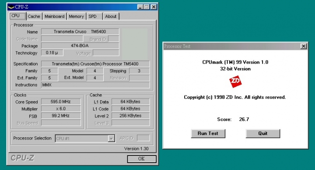Screen dimensions: 315x170
Task: Quit the Processor Test dialog
Action: 263,133
